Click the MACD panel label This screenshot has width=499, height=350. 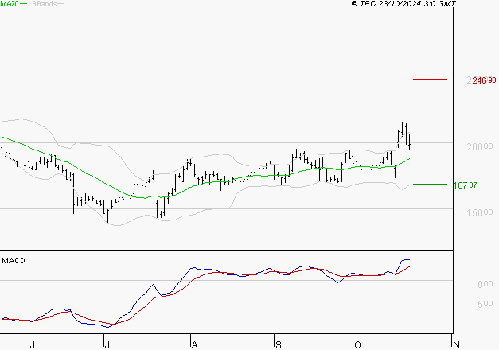(14, 261)
